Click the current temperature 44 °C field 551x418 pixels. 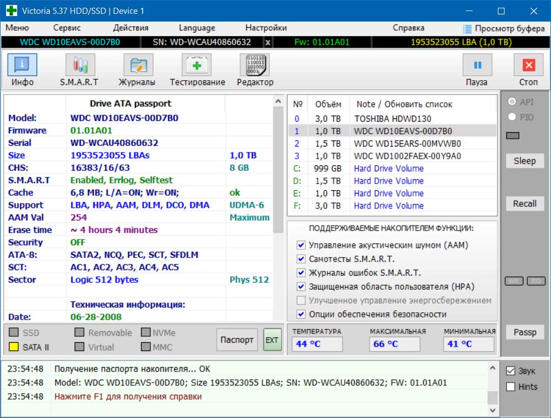coord(317,344)
